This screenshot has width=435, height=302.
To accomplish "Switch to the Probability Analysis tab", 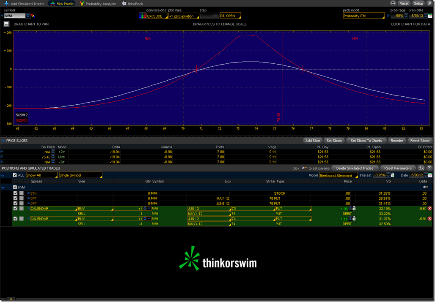I will 98,4.
